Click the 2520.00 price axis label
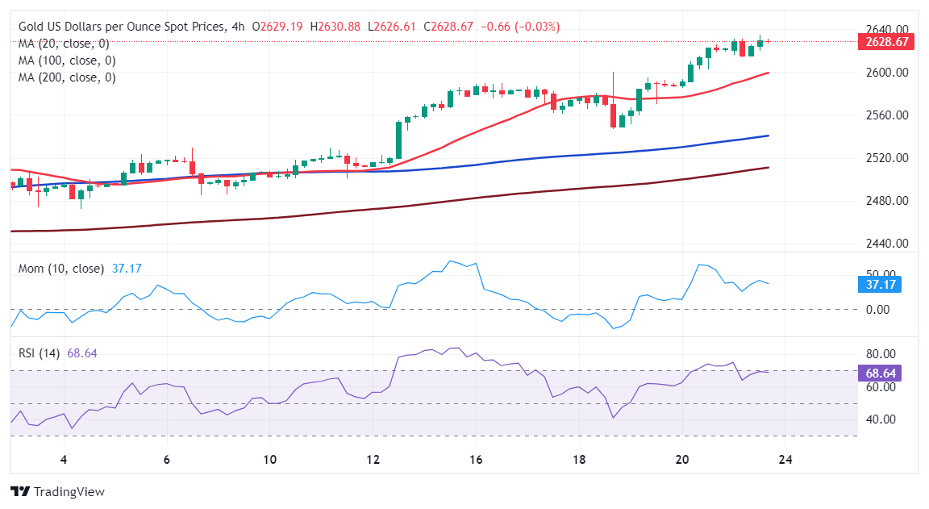The height and width of the screenshot is (509, 929). [887, 157]
